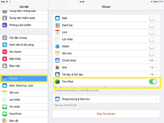
Task: Tap the Âm thanh speaker icon
Action: (5, 52)
